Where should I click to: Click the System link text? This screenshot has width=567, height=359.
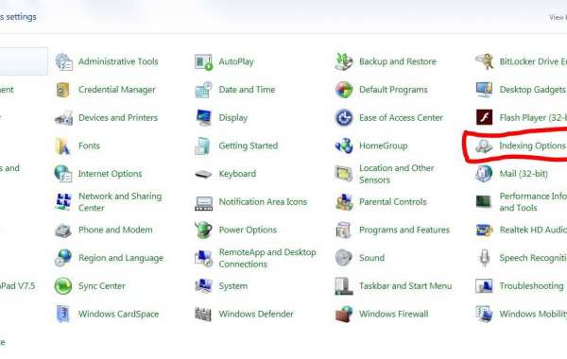coord(233,286)
